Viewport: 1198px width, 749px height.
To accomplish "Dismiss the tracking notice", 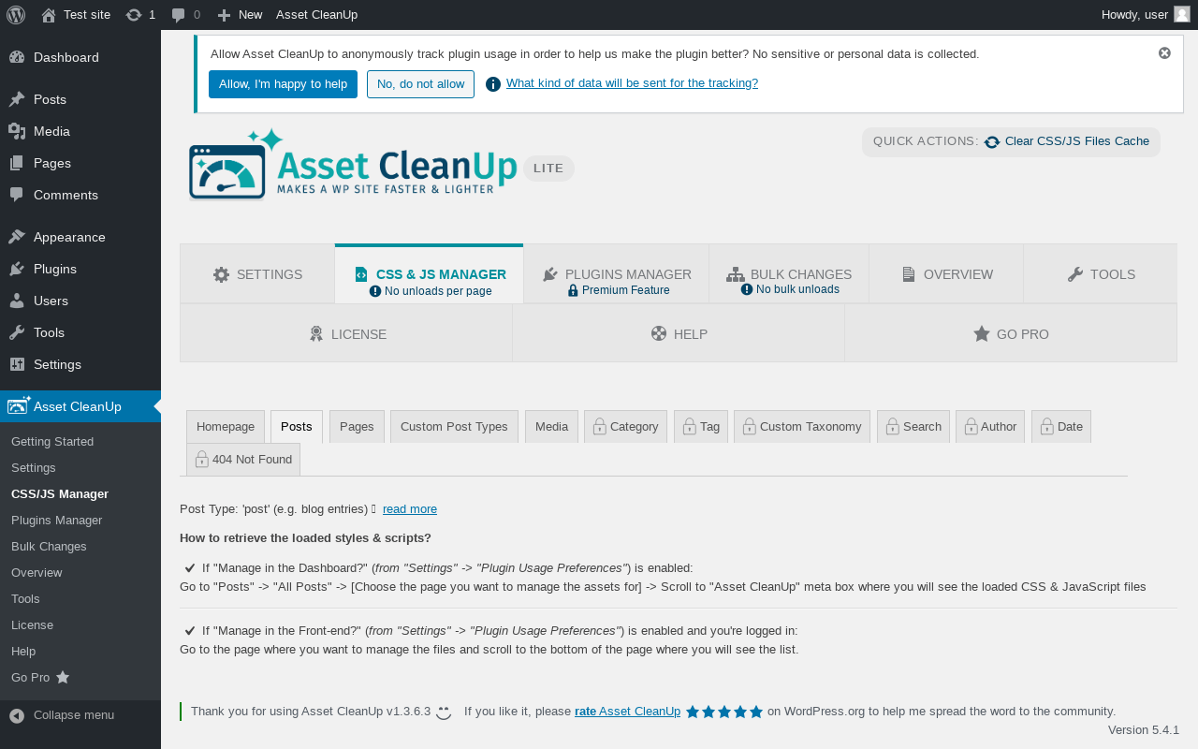I will (1164, 53).
